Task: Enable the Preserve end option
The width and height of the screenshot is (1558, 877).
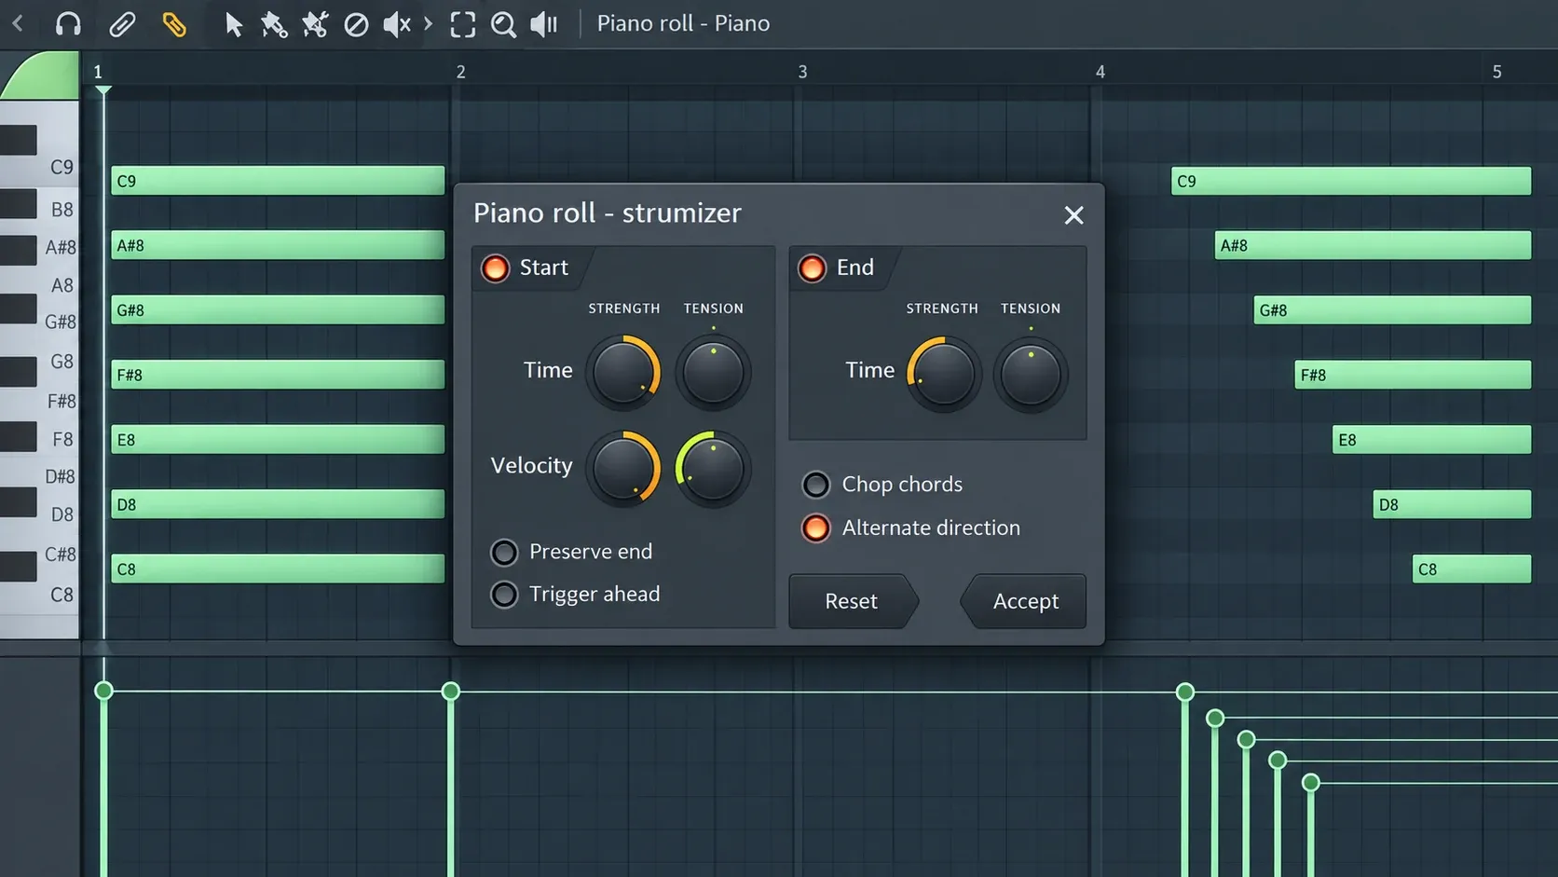Action: pos(504,553)
